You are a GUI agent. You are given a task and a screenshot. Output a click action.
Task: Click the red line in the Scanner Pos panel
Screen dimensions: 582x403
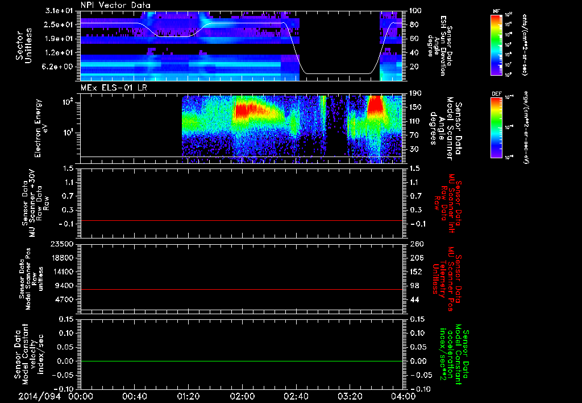(241, 289)
